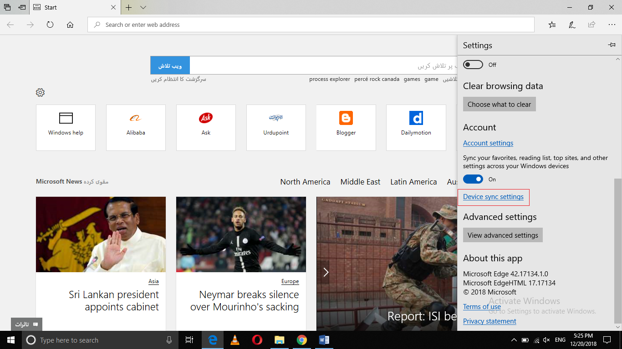Viewport: 622px width, 349px height.
Task: Show hidden system tray icons
Action: (x=514, y=340)
